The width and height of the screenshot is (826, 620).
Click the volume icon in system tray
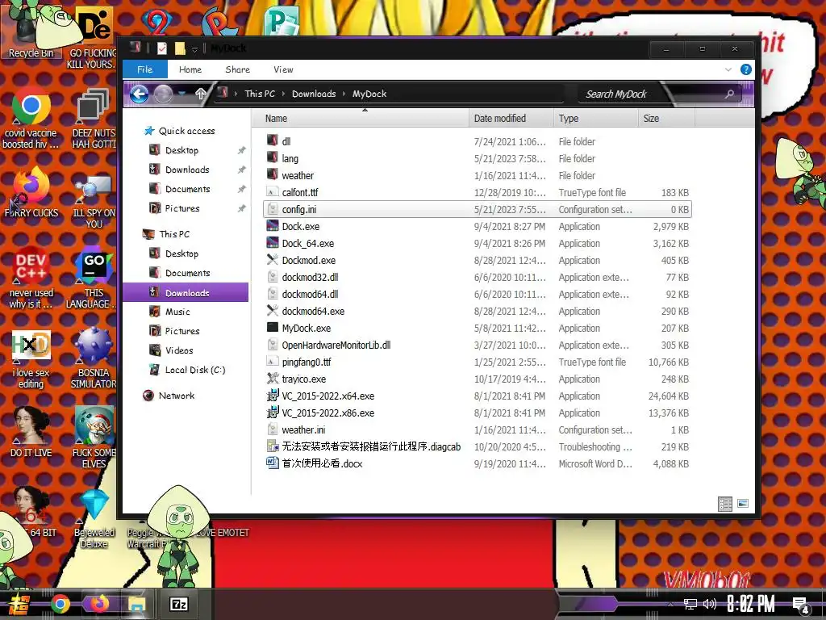(710, 604)
